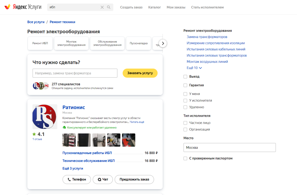
Task: Expand the Ещё 10 subcategories list
Action: click(x=194, y=68)
